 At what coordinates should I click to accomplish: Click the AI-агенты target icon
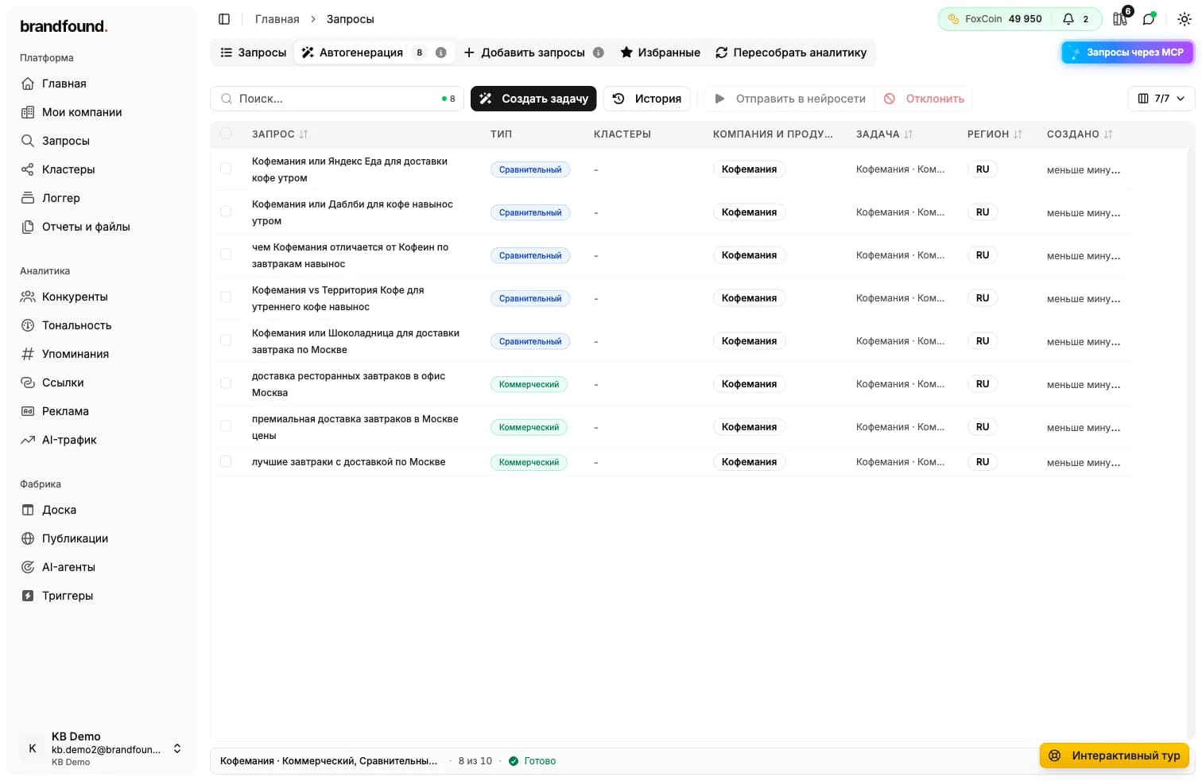click(x=28, y=567)
